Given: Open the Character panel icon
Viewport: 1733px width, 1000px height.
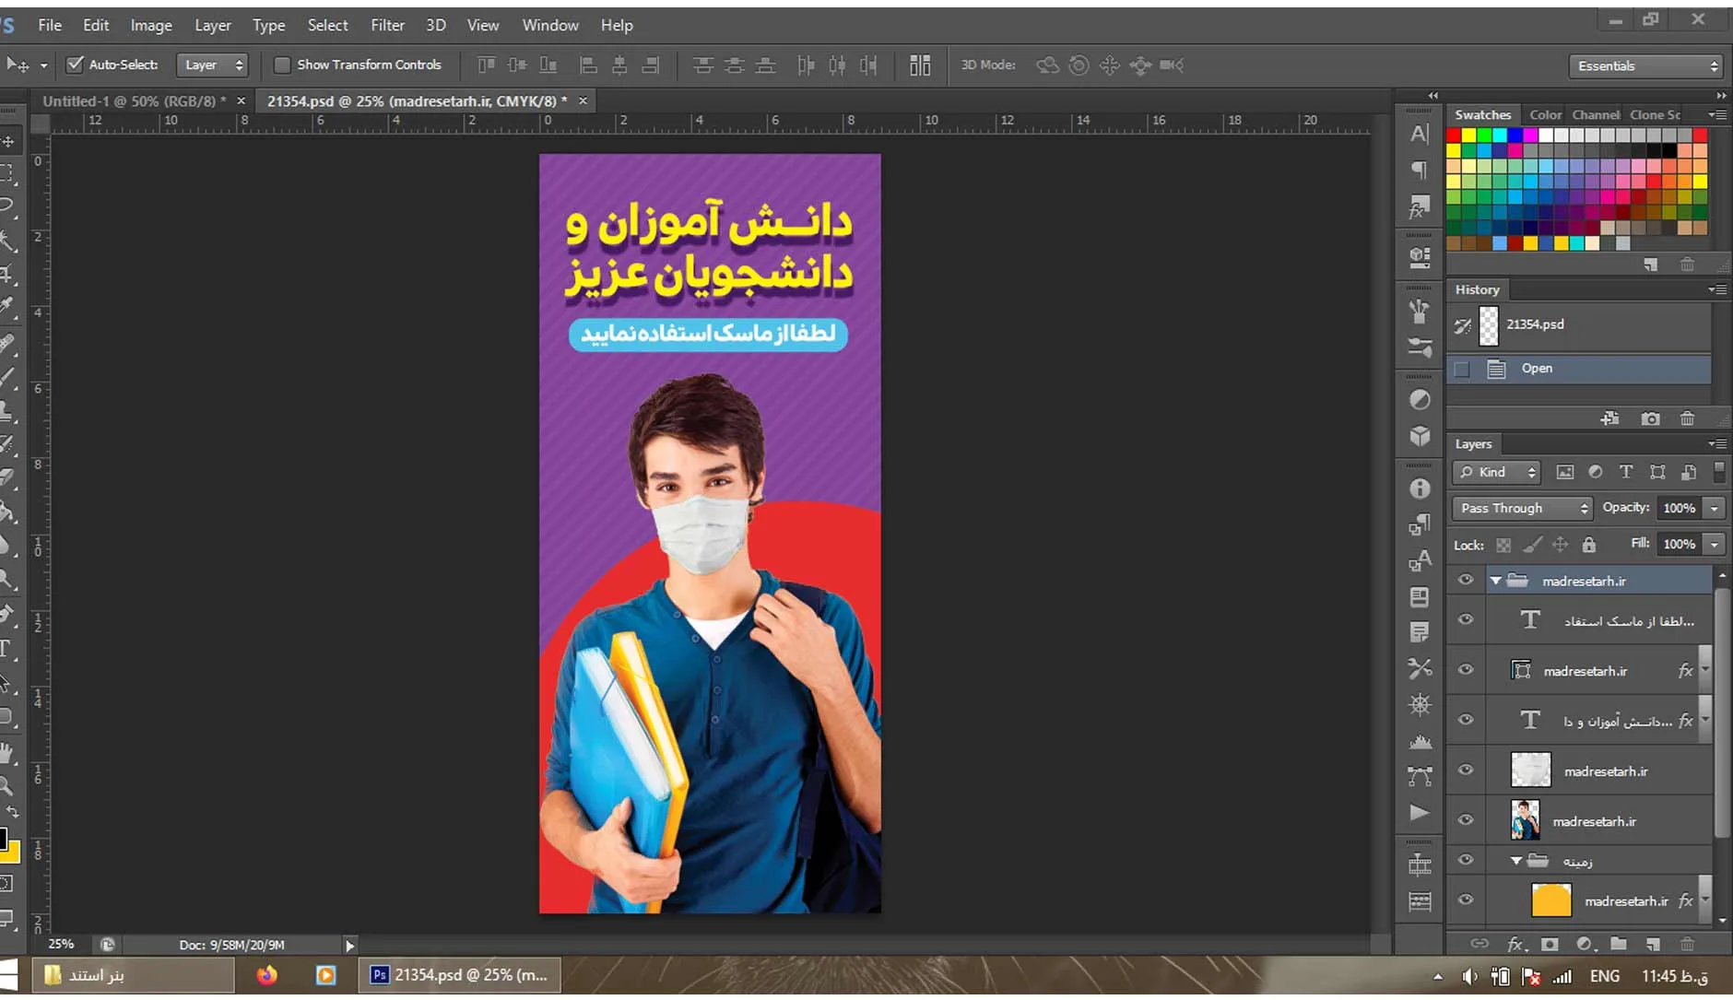Looking at the screenshot, I should pyautogui.click(x=1420, y=135).
